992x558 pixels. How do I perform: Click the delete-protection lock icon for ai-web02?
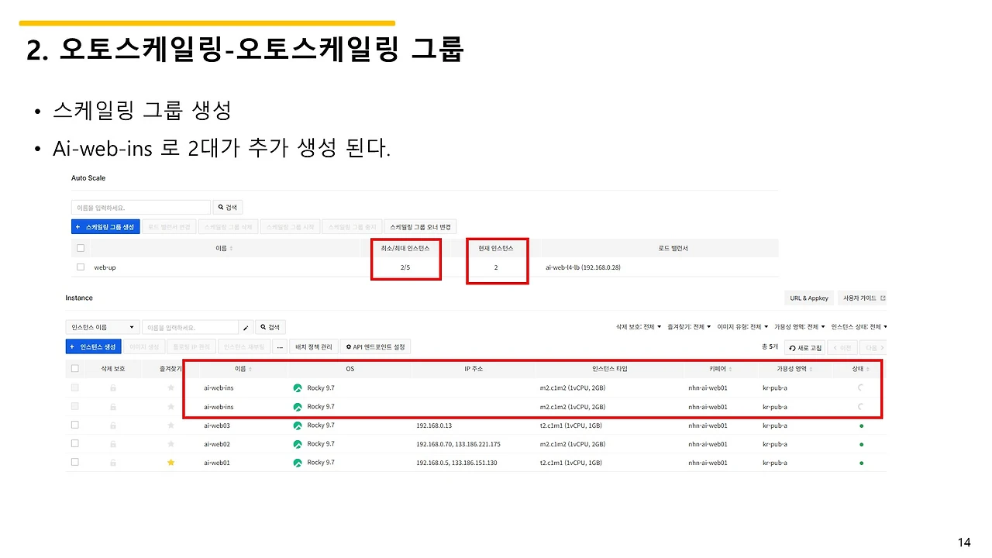(x=113, y=444)
